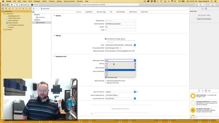
Task: Switch to the Resource Tags tab
Action: click(x=101, y=12)
